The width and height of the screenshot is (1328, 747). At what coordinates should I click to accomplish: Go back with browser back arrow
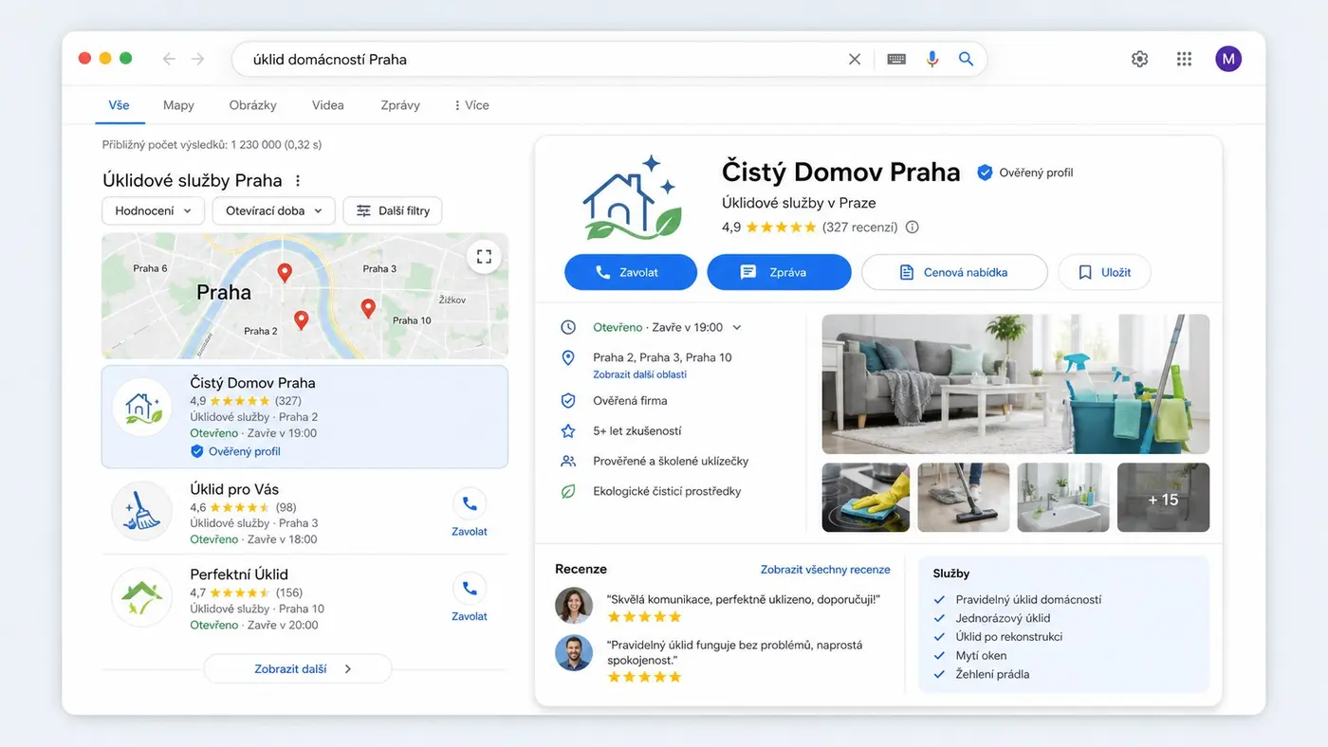[169, 59]
